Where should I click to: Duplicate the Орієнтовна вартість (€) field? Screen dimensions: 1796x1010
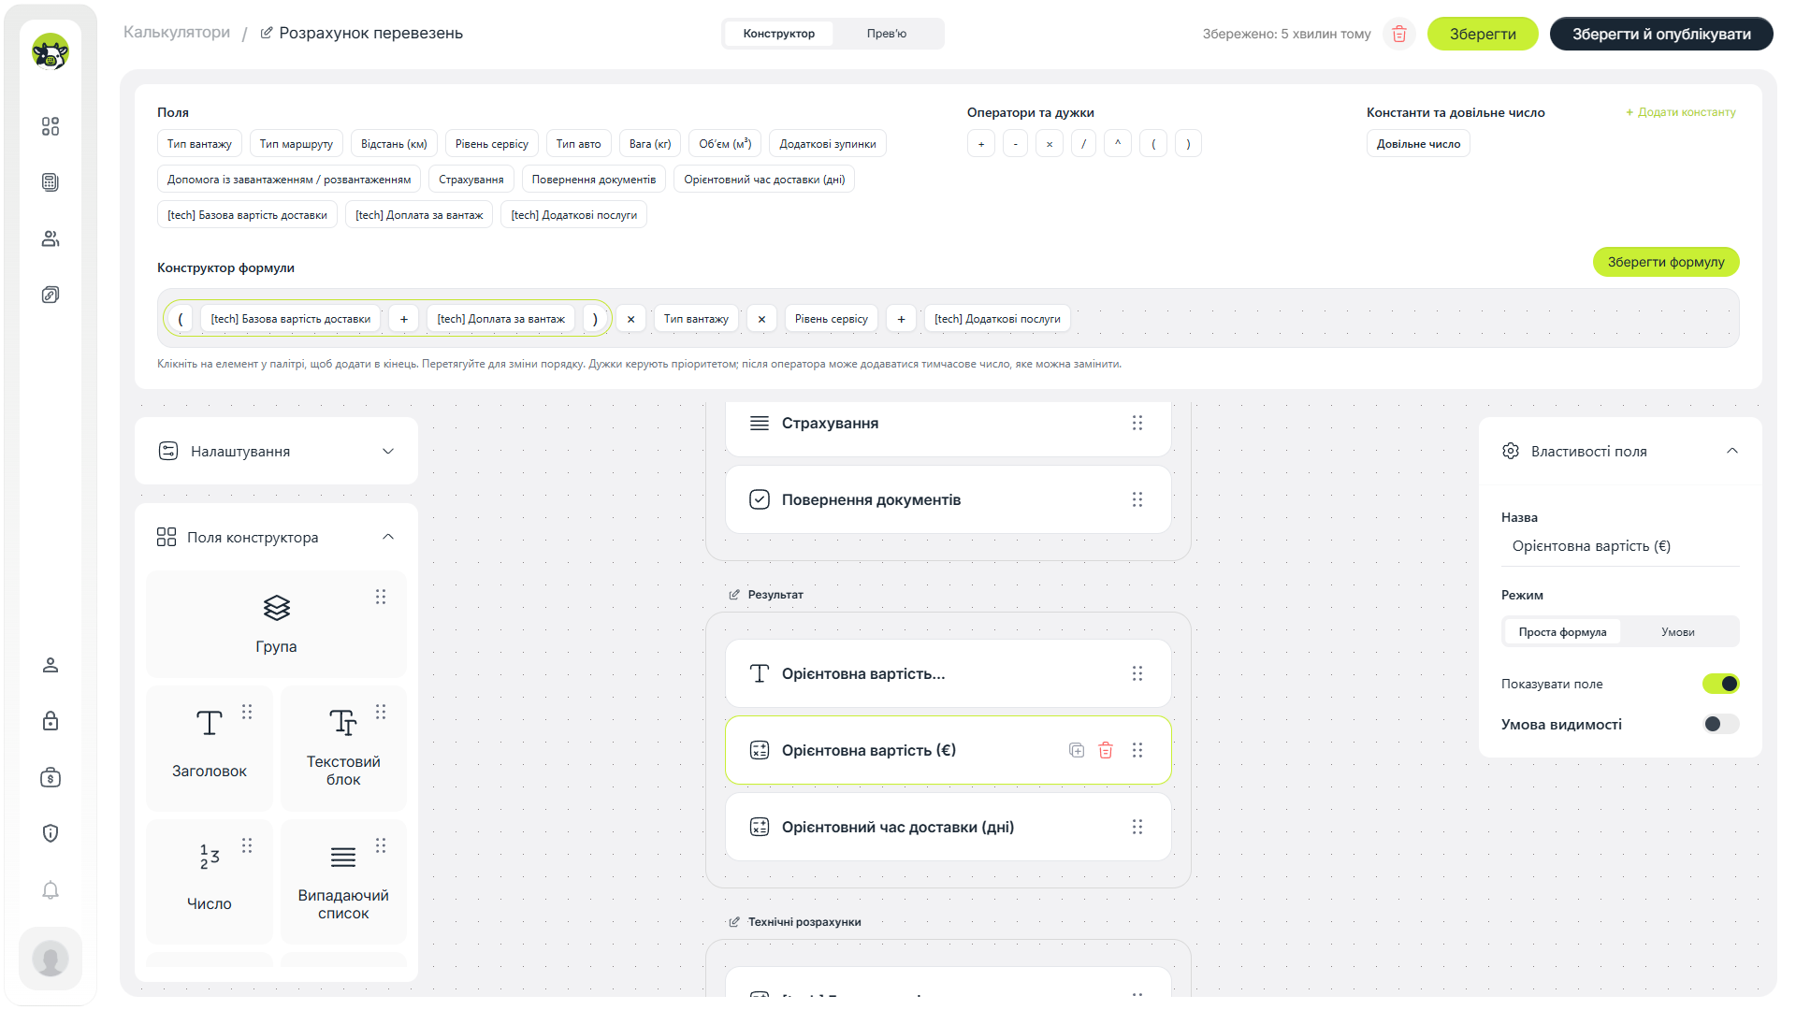point(1077,750)
